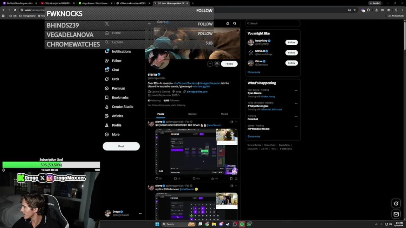
Task: Click the X search input field
Action: tap(272, 23)
